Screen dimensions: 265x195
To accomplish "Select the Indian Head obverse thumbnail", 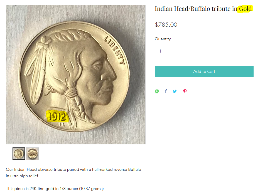I will (19, 154).
